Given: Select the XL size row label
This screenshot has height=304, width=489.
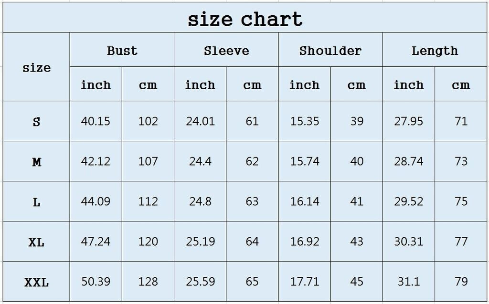Looking at the screenshot, I should [x=36, y=242].
